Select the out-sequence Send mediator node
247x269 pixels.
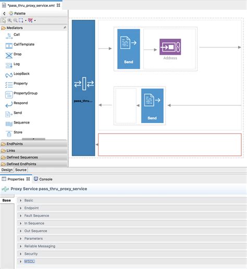[x=152, y=106]
